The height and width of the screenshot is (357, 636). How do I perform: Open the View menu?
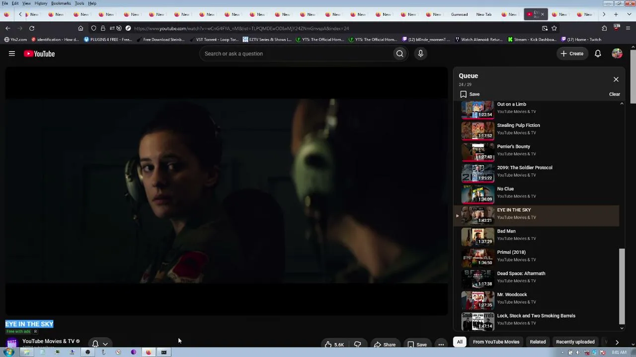click(26, 3)
